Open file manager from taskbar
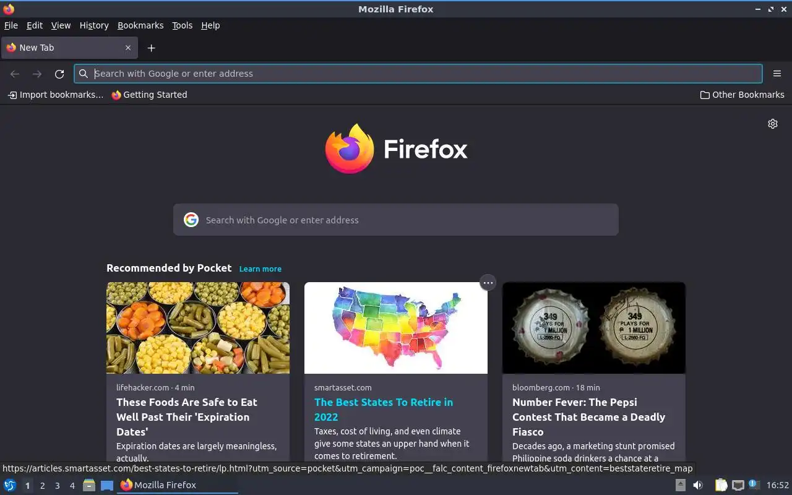This screenshot has width=792, height=495. click(x=89, y=485)
